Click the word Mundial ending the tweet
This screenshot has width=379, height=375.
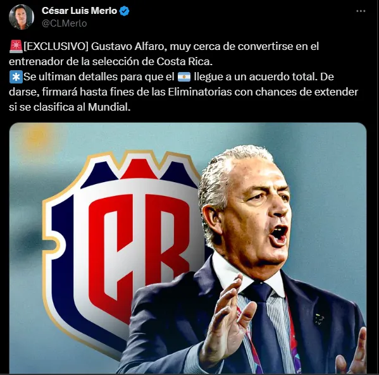pos(109,108)
